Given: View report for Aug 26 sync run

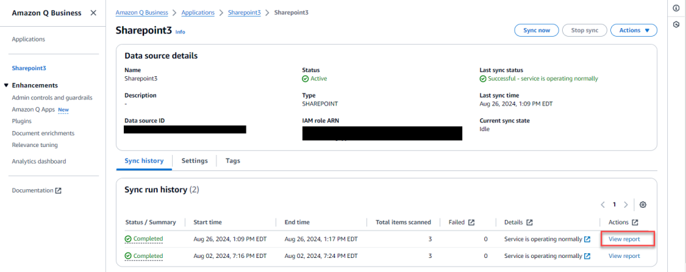Looking at the screenshot, I should click(x=624, y=239).
